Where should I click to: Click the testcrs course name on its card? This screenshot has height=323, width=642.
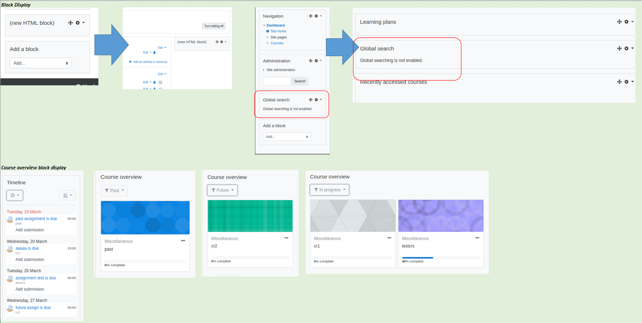tap(408, 246)
